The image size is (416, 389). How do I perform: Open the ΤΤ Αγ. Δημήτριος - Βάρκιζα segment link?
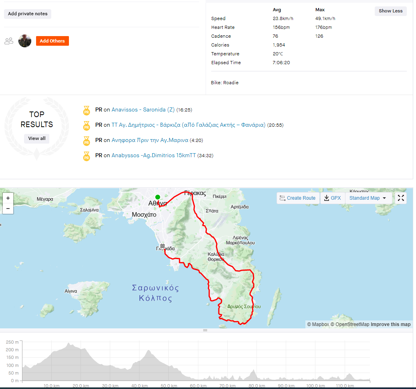click(x=188, y=125)
